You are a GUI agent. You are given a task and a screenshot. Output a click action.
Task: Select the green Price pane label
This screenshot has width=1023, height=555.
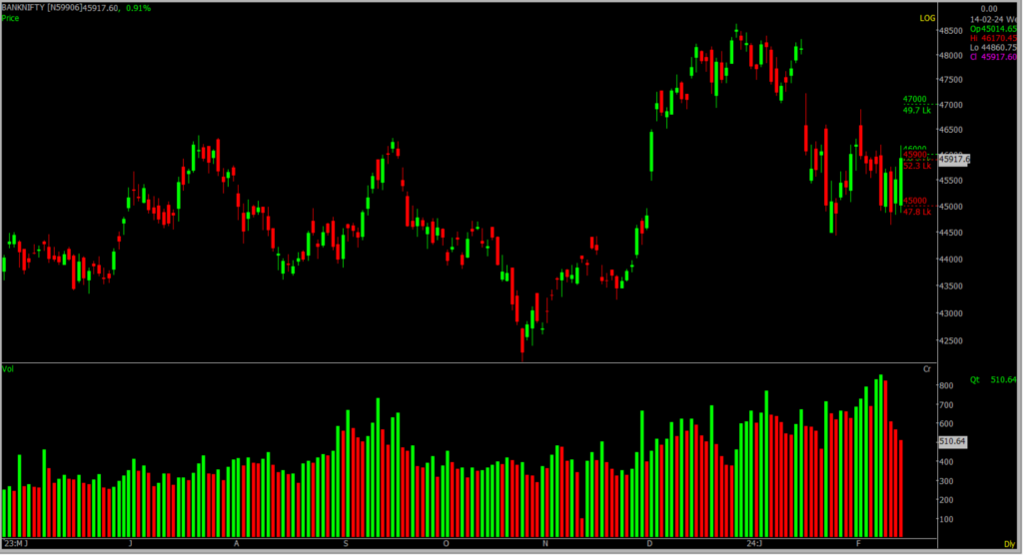pos(11,18)
